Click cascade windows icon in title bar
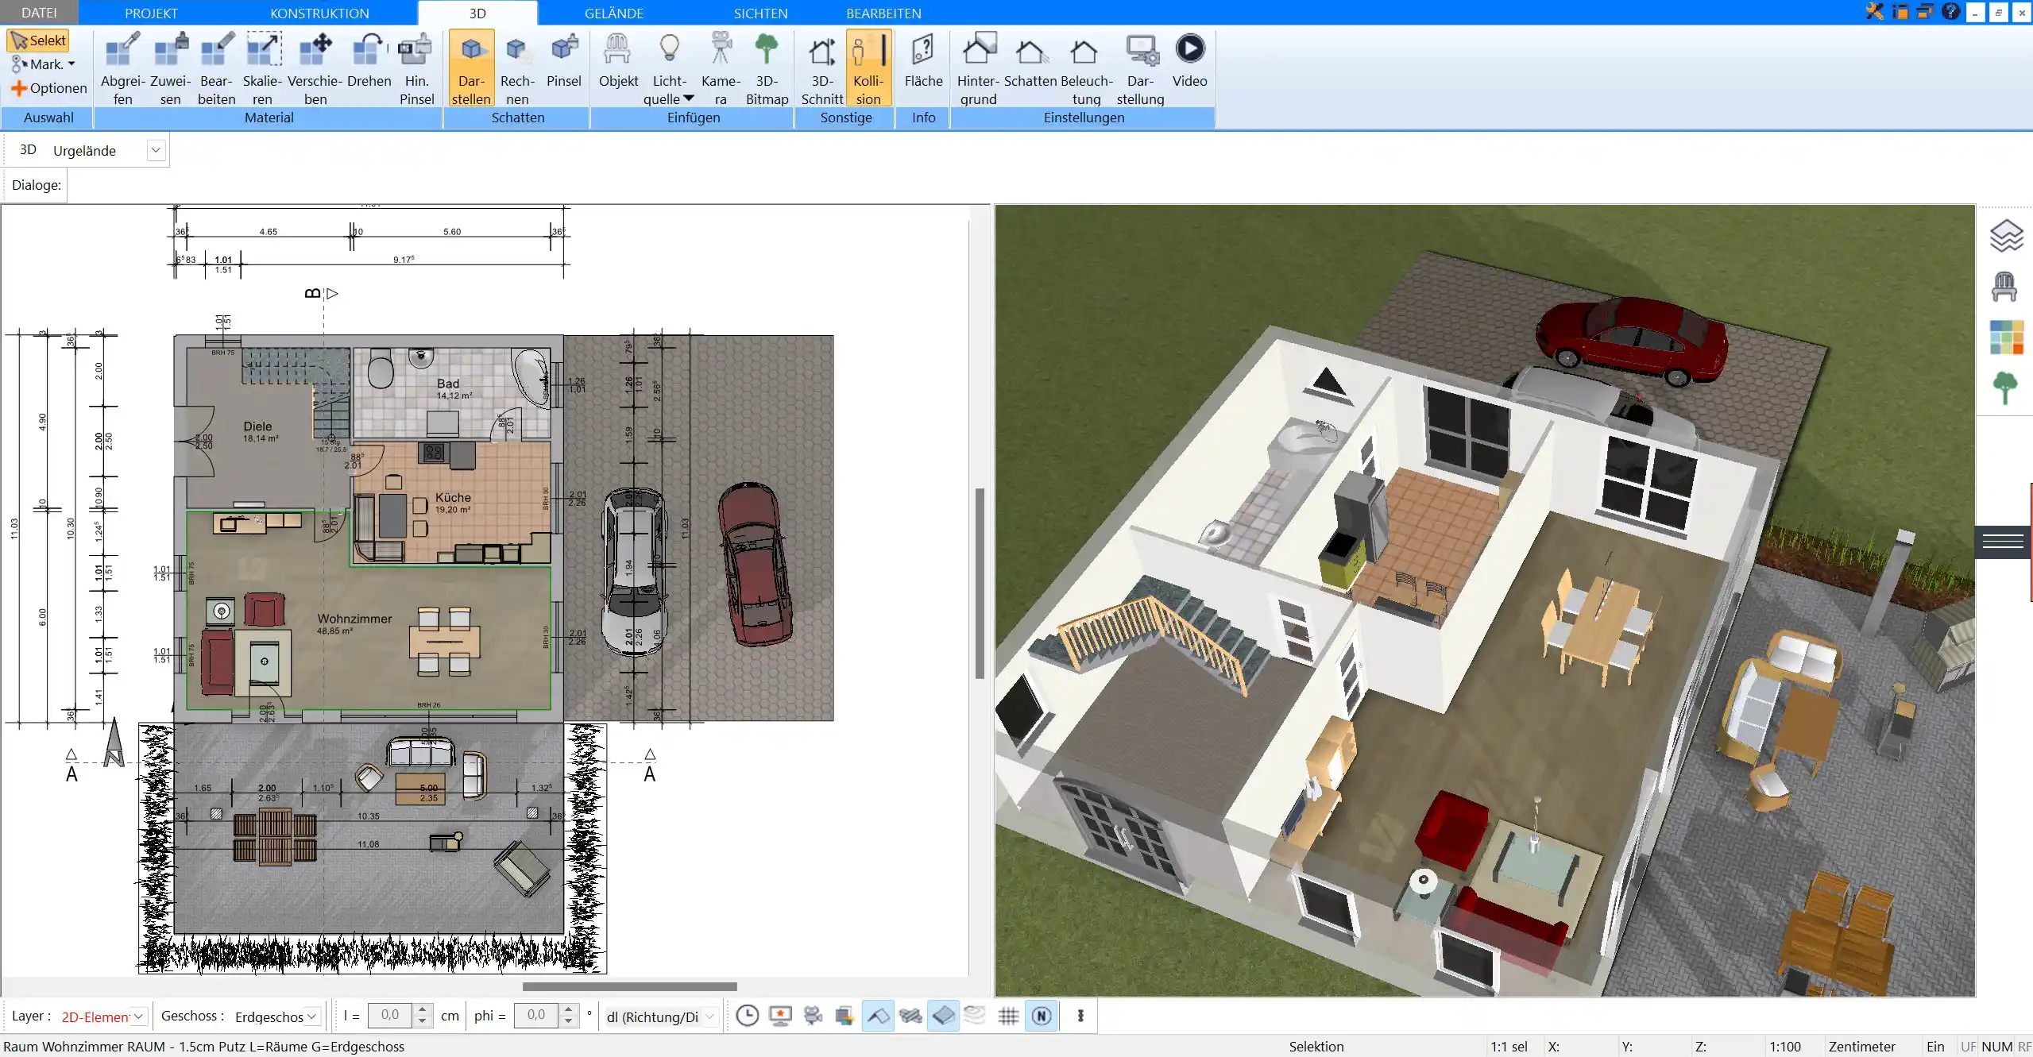2033x1057 pixels. point(1925,12)
